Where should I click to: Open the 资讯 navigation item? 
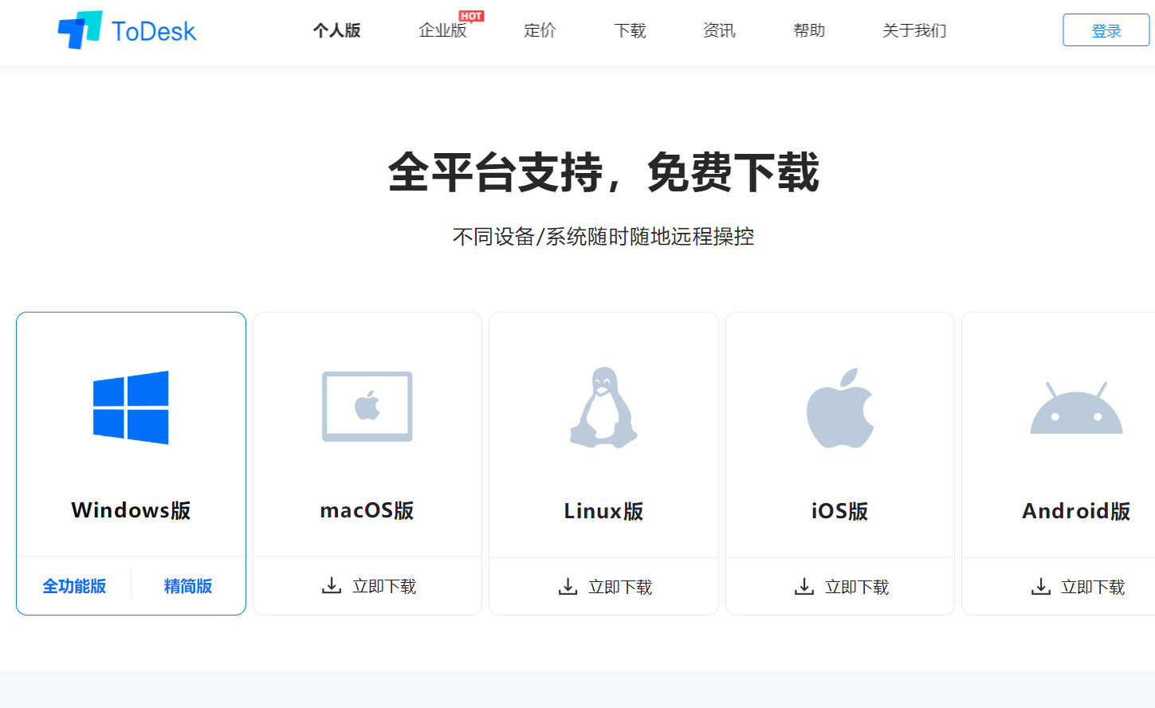pos(719,30)
